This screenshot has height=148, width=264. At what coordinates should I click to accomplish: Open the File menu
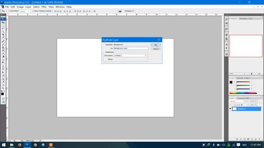click(x=7, y=7)
